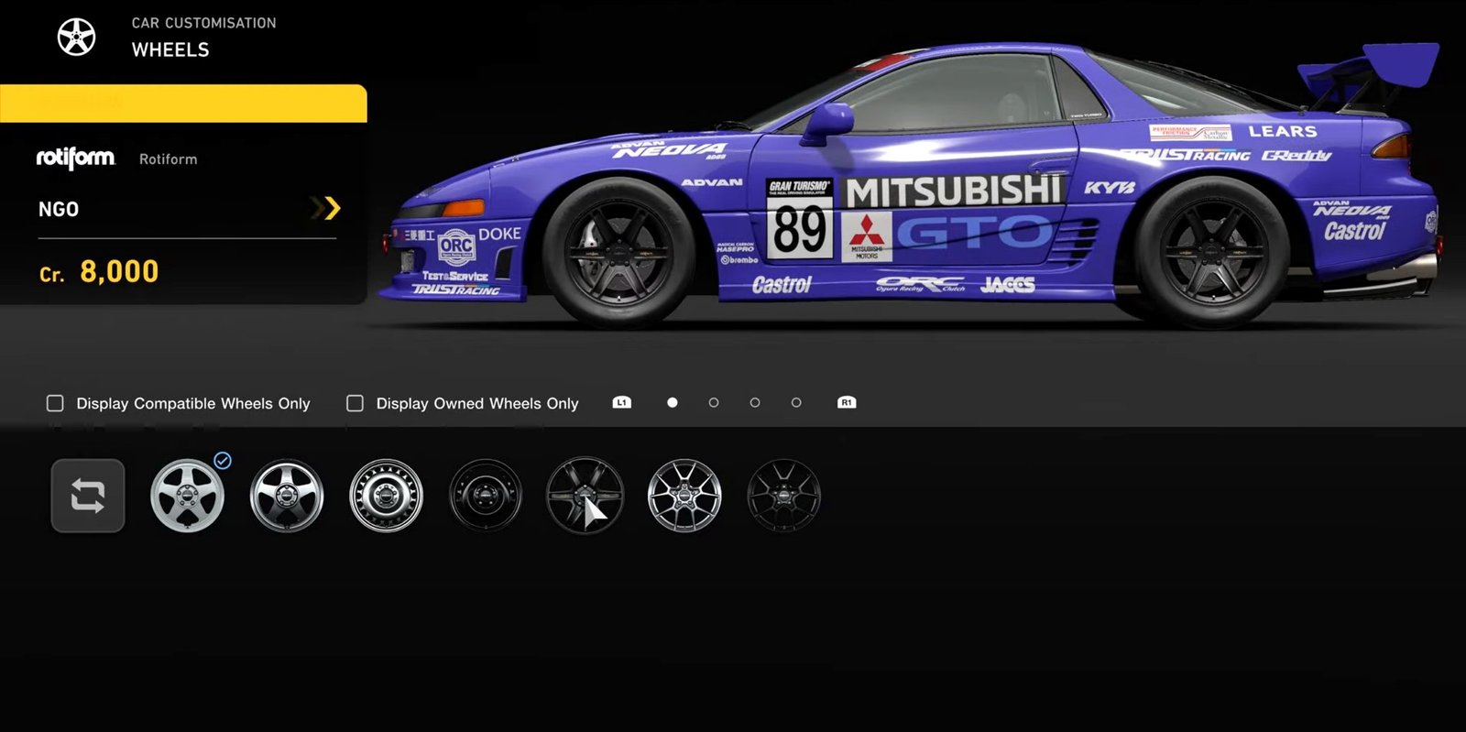The image size is (1466, 732).
Task: Select the third silver steel-style wheel
Action: [x=386, y=496]
